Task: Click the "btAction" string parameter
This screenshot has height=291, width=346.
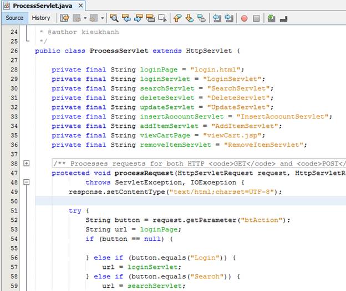Action: 261,220
